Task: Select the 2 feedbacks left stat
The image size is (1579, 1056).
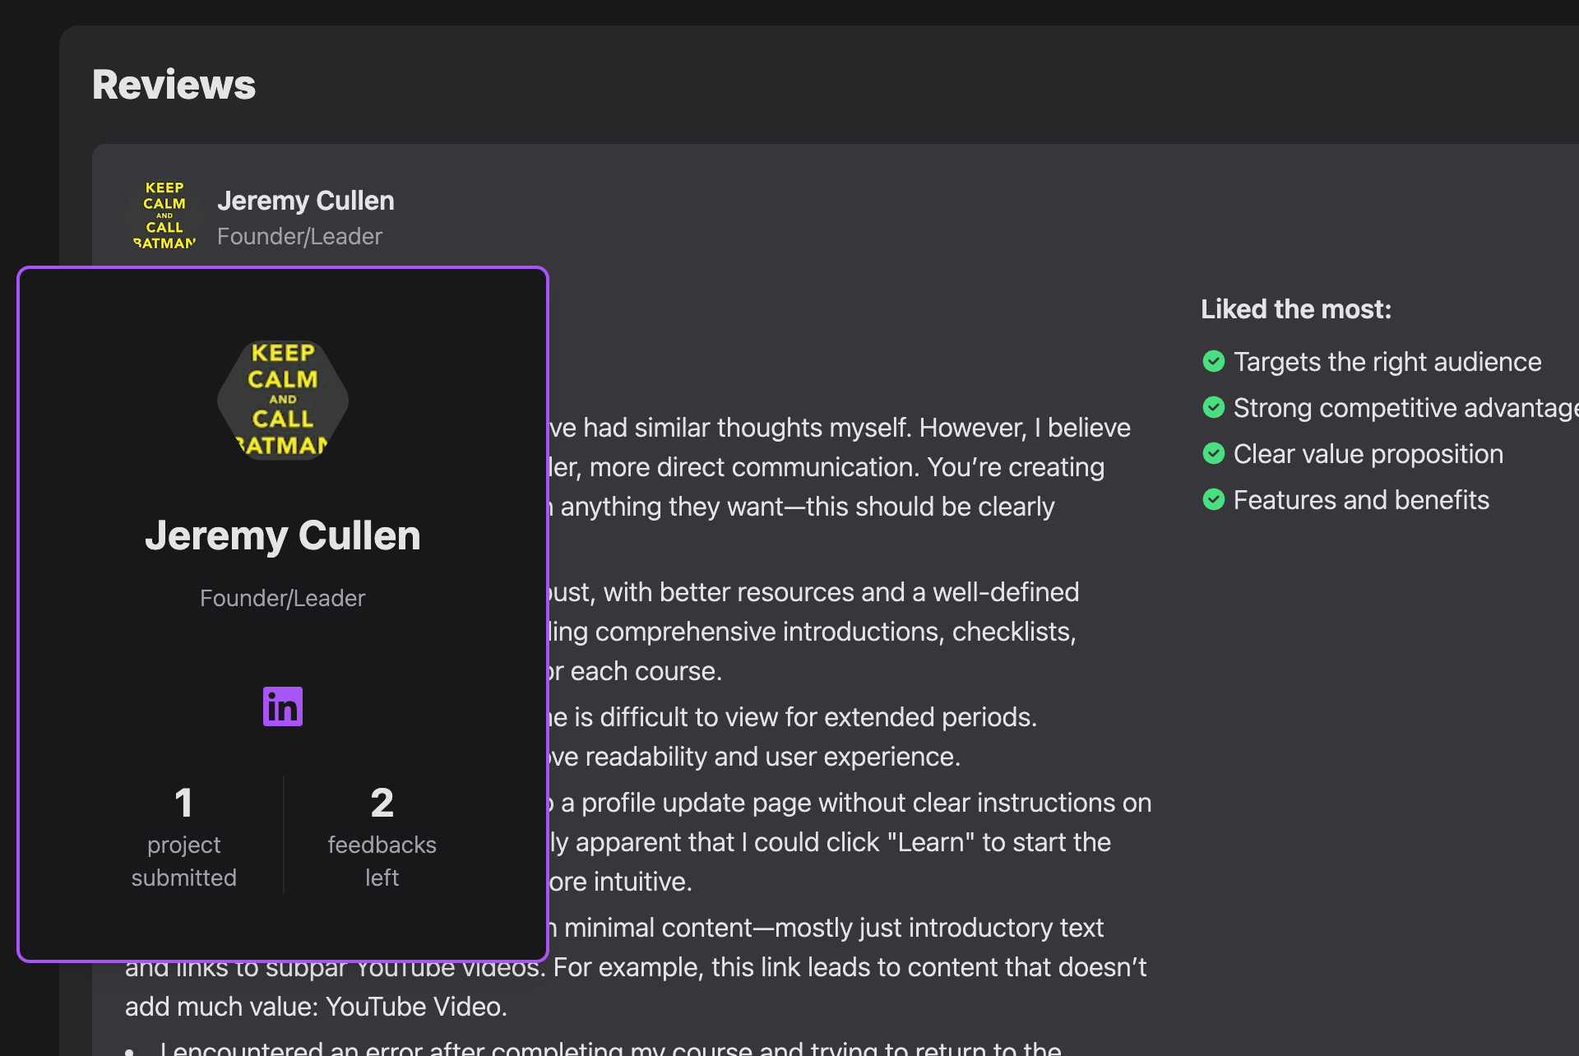Action: [382, 836]
